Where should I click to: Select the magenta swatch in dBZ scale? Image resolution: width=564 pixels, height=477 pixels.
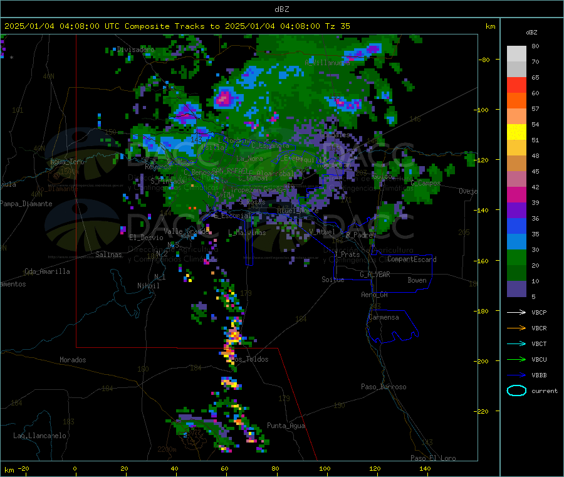point(516,194)
